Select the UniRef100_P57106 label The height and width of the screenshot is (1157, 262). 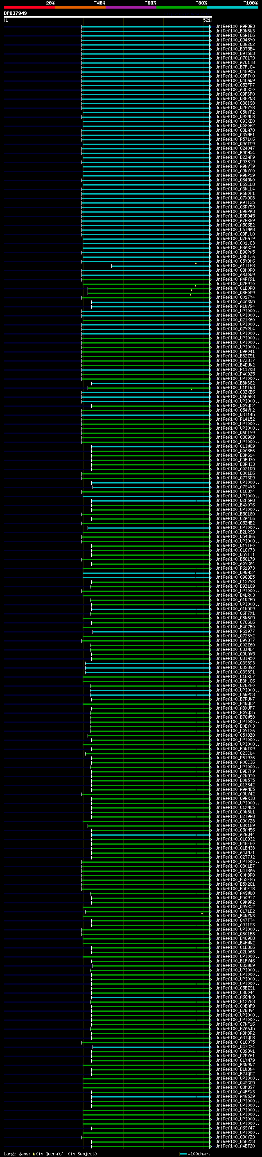[x=235, y=139]
